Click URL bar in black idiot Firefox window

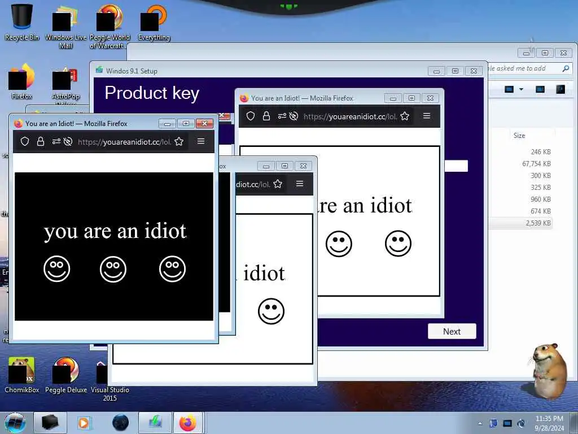[x=125, y=142]
